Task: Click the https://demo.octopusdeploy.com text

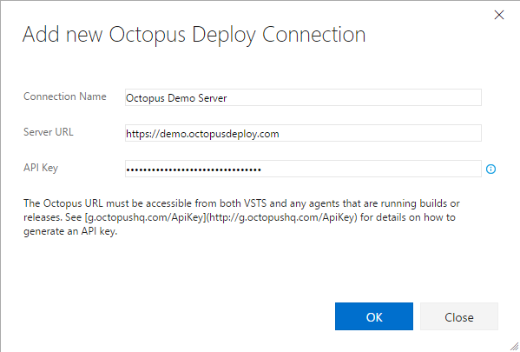Action: coord(202,134)
